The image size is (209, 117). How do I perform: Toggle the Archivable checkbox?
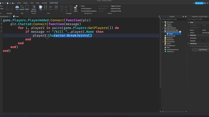(x=203, y=38)
